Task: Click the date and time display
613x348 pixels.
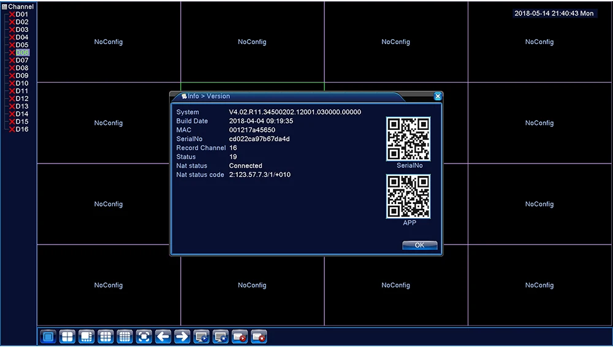Action: pyautogui.click(x=554, y=13)
